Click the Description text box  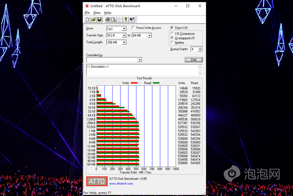pyautogui.click(x=142, y=70)
